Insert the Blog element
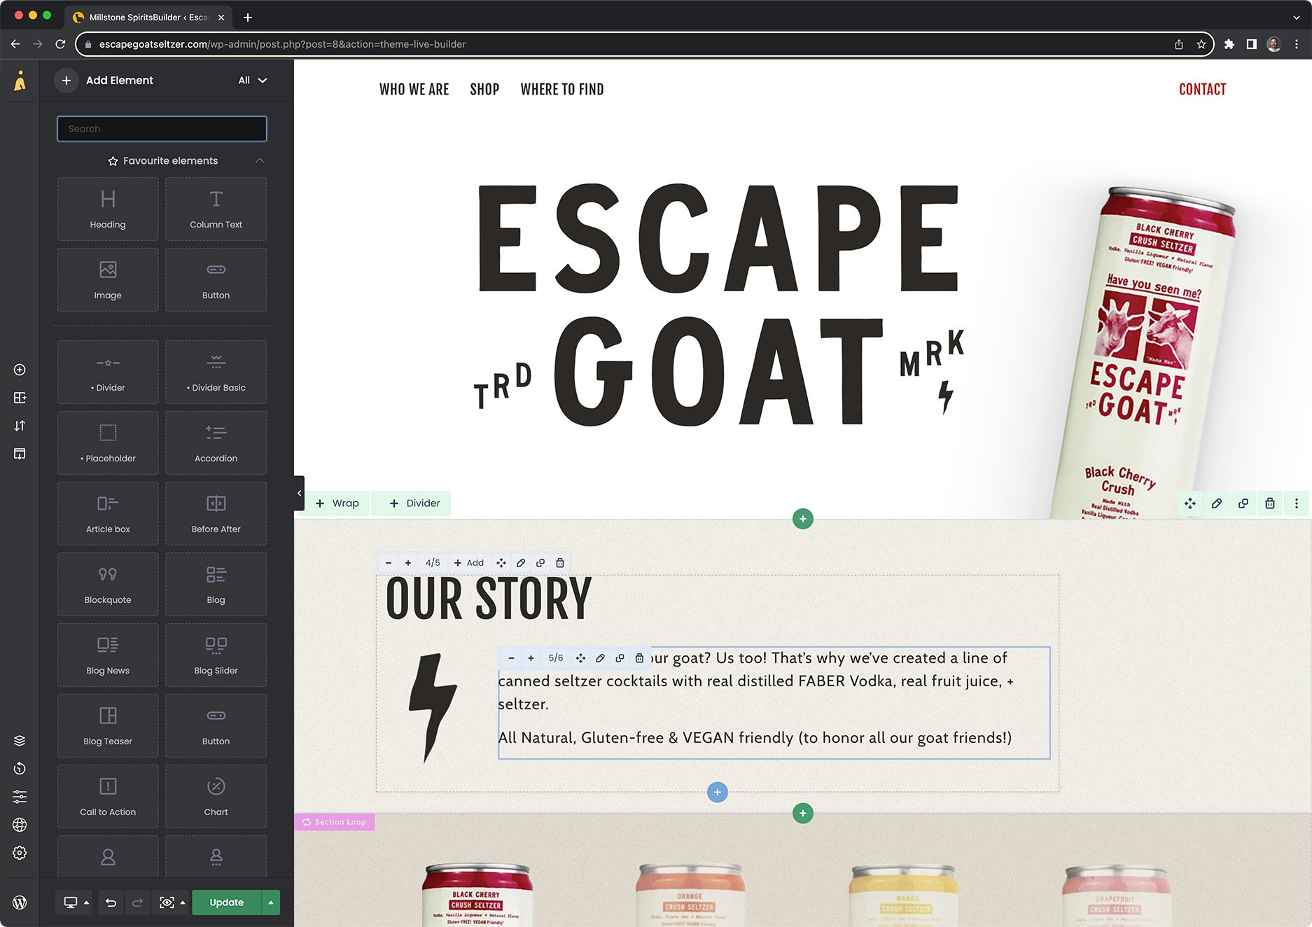This screenshot has width=1312, height=927. click(216, 584)
